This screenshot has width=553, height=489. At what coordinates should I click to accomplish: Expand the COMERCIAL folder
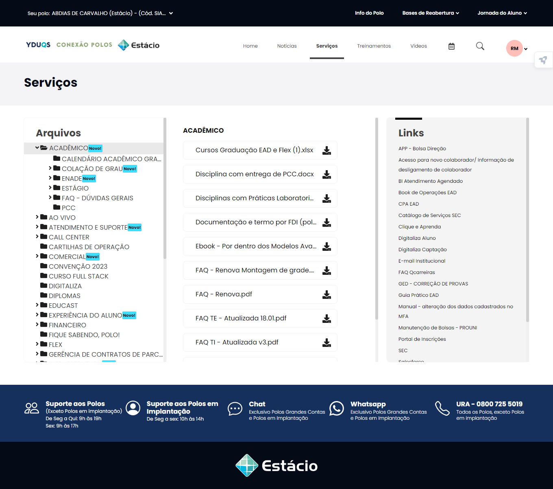[37, 256]
